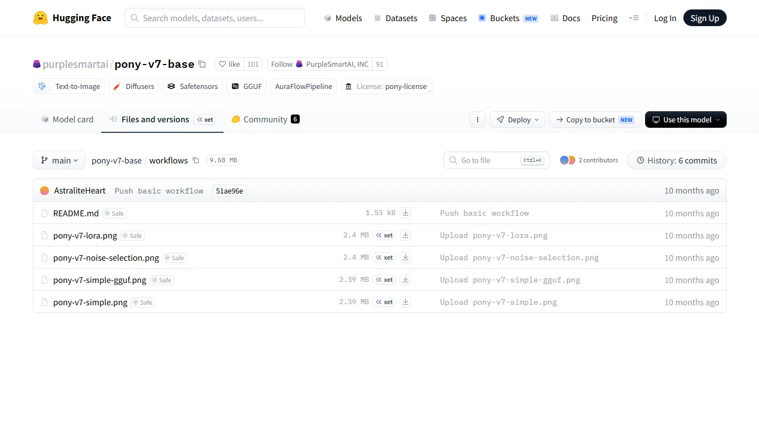The height and width of the screenshot is (427, 759).
Task: Click the xet badge on pony-v7-simple-gguf.png
Action: (384, 280)
